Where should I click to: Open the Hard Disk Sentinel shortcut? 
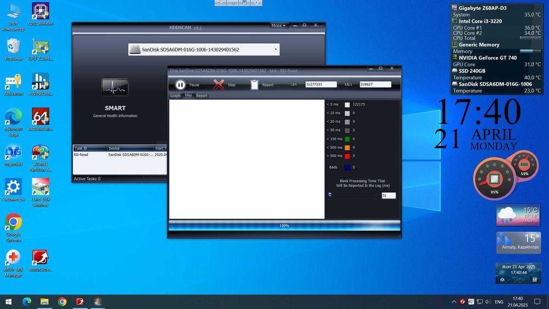pos(41,193)
